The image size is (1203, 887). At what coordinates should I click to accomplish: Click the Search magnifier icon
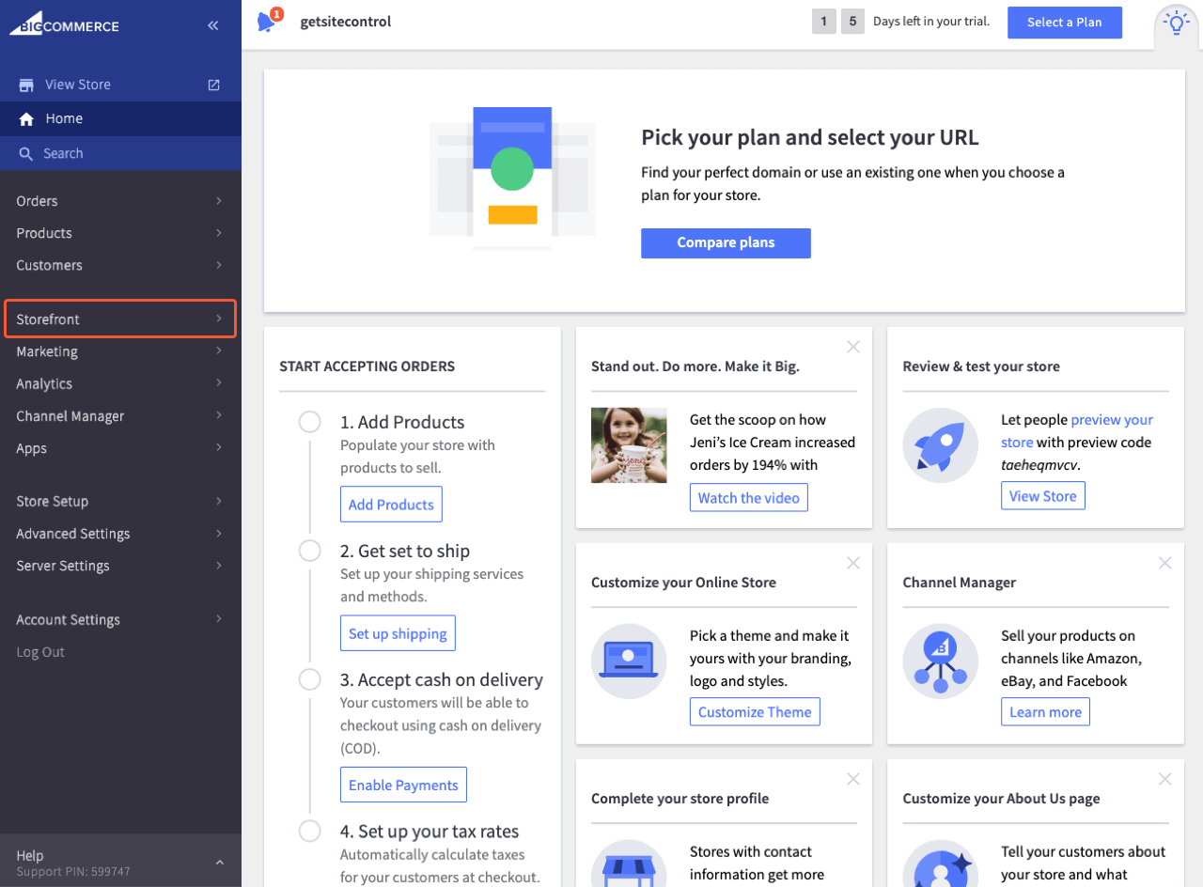[x=25, y=153]
